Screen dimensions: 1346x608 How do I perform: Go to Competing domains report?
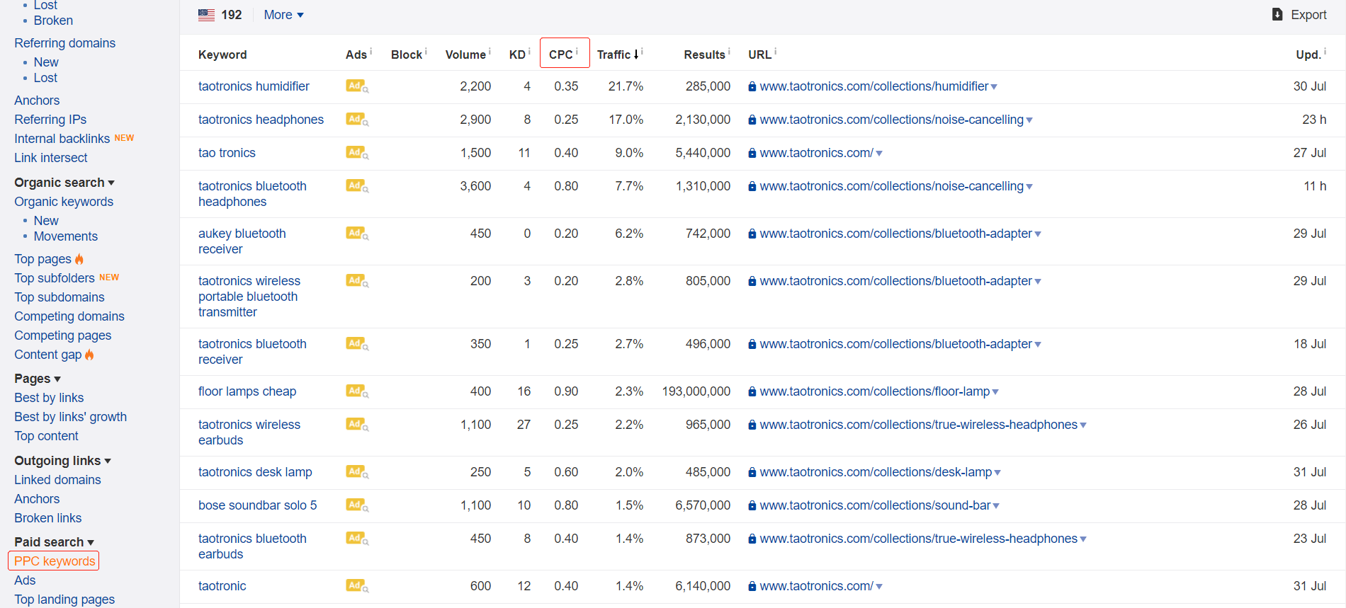(69, 316)
